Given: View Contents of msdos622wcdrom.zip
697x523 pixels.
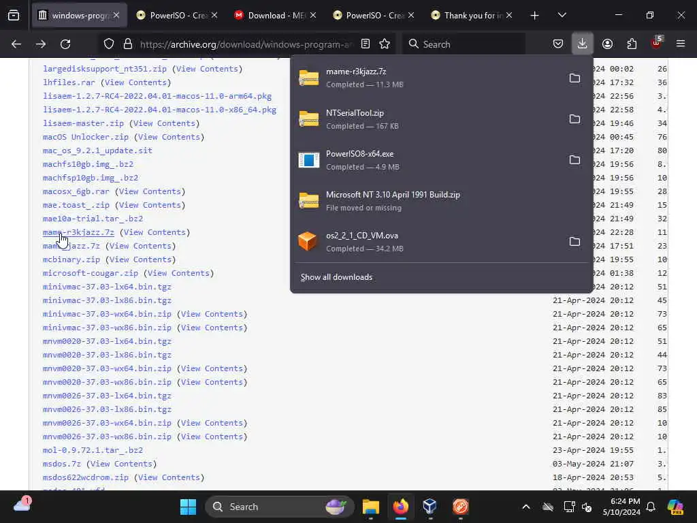Looking at the screenshot, I should click(169, 477).
